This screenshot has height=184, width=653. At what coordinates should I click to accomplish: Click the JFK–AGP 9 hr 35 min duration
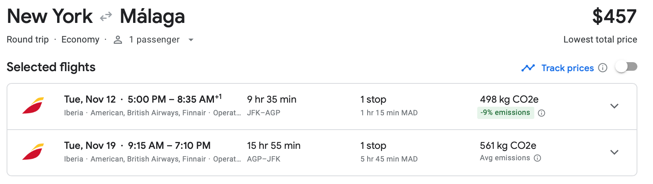(x=271, y=100)
